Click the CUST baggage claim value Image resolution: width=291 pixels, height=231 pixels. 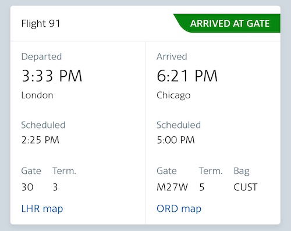pyautogui.click(x=246, y=187)
